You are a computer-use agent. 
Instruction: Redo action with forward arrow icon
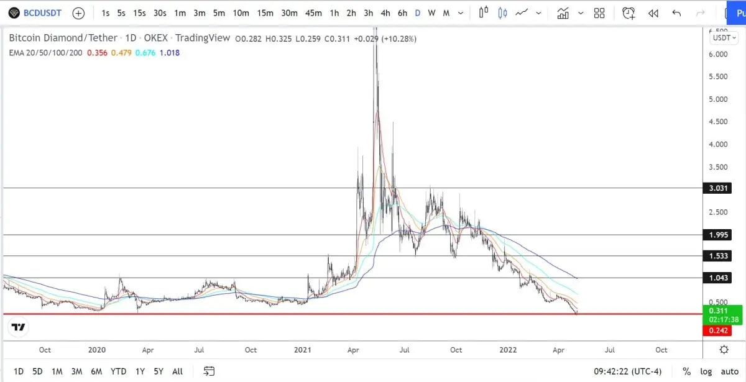pos(701,12)
